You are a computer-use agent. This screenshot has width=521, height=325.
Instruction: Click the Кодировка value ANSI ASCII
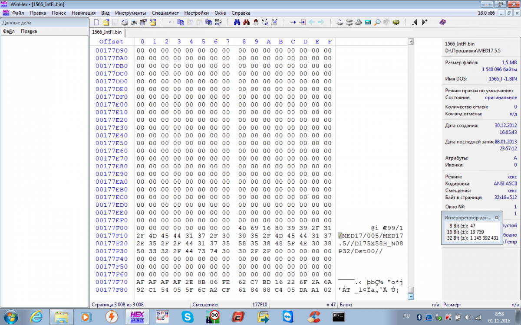click(505, 184)
